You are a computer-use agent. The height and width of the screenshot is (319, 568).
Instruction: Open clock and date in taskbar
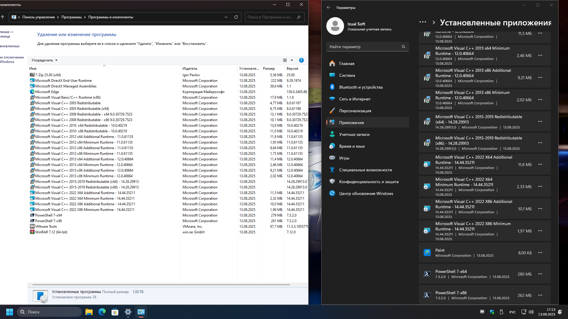[x=546, y=312]
